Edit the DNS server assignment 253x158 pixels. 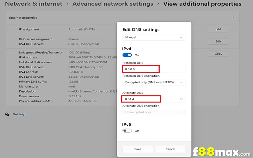(218, 41)
